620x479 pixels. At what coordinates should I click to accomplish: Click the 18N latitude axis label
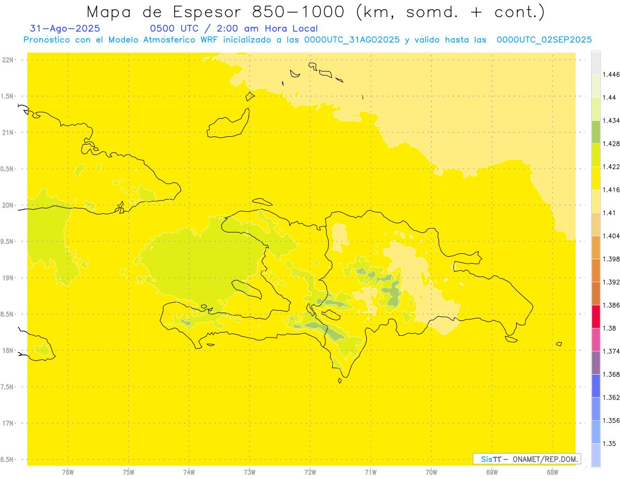(x=8, y=351)
